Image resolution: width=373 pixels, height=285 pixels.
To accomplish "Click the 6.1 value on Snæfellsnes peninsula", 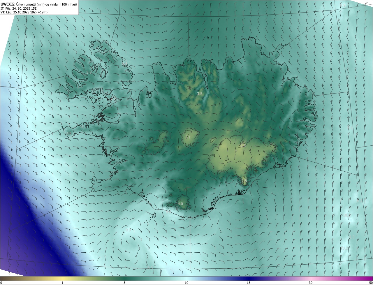I will coord(69,133).
